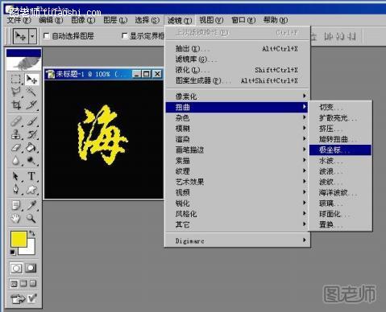The height and width of the screenshot is (312, 386).
Task: Activate the Zoom magnifier tool
Action: 31,218
